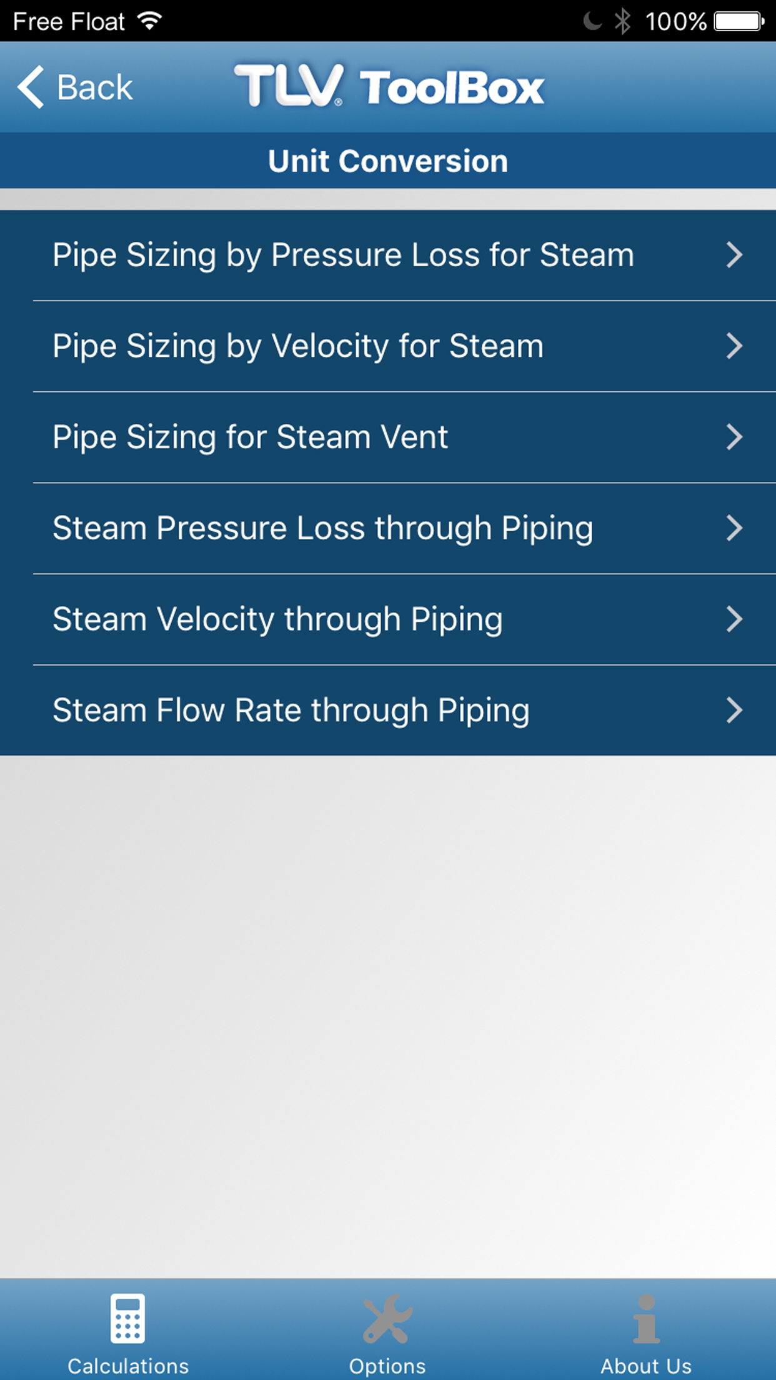Tap the TLV ToolBox logo

(x=389, y=86)
